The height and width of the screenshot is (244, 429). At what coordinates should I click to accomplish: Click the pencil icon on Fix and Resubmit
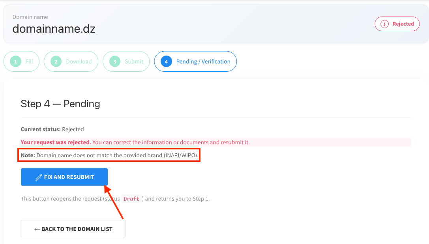click(39, 177)
